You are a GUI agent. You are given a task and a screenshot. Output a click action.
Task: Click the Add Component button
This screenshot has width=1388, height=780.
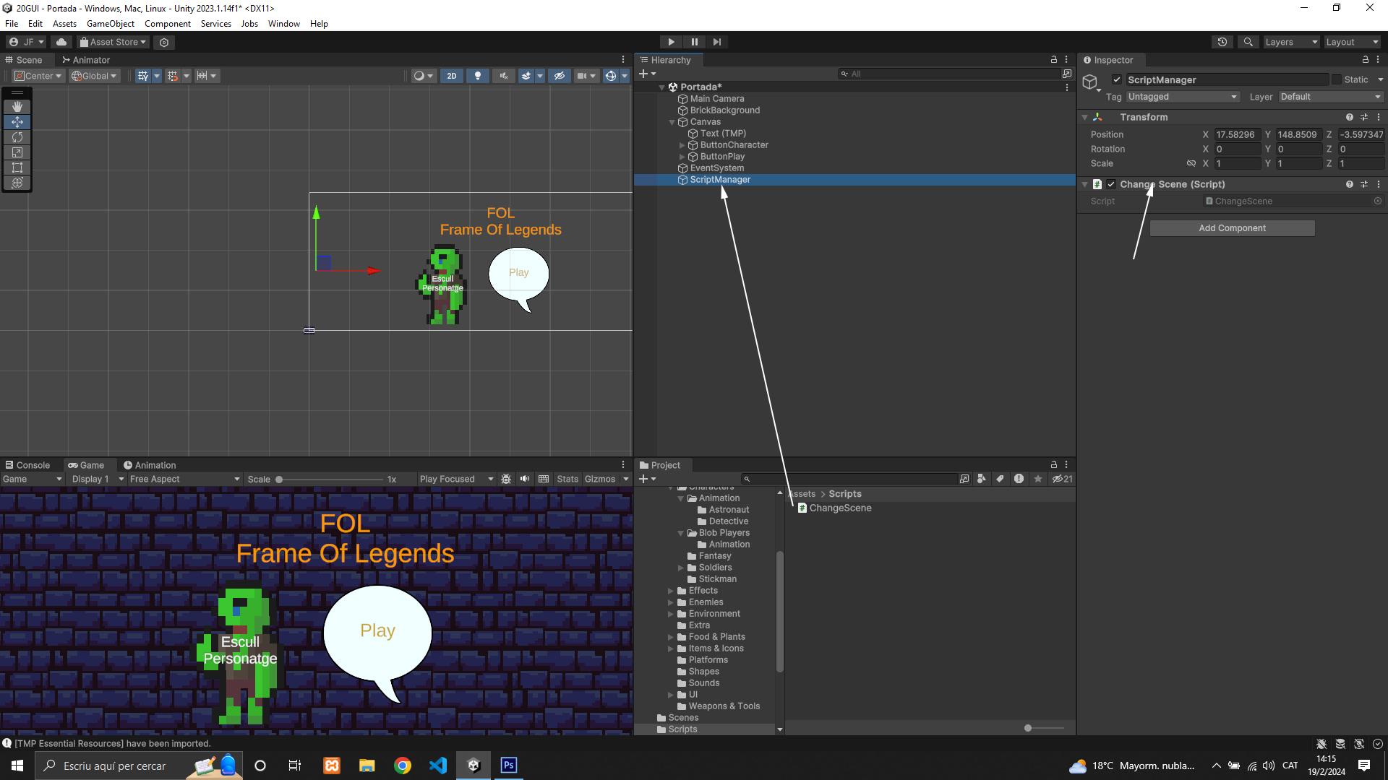pyautogui.click(x=1232, y=228)
